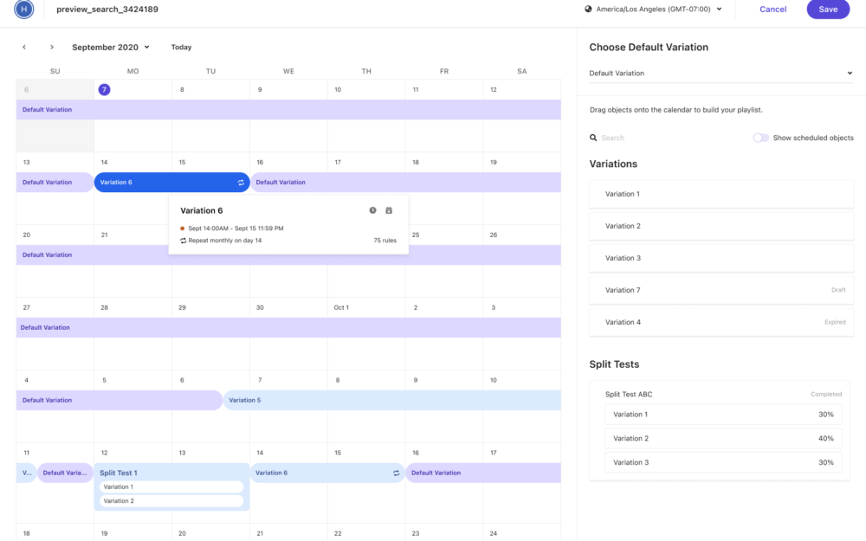Click in the Search input field

(x=667, y=138)
